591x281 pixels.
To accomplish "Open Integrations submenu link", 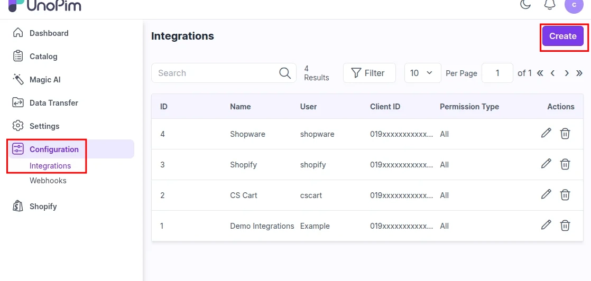I will click(50, 166).
